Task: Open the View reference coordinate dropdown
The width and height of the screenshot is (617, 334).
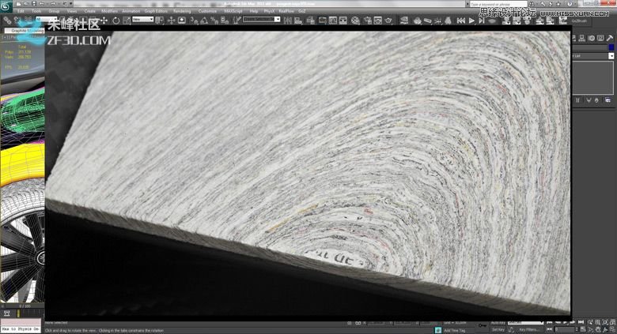Action: pyautogui.click(x=143, y=19)
